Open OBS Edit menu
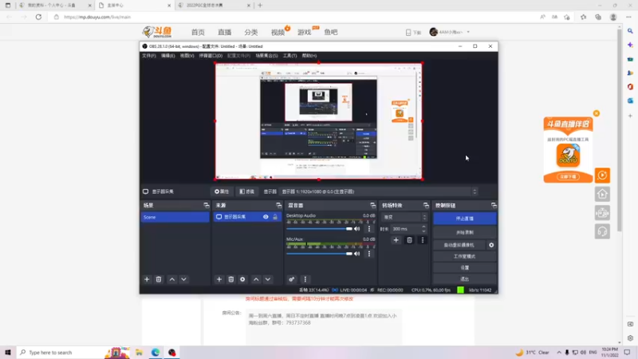The height and width of the screenshot is (359, 638). tap(167, 56)
